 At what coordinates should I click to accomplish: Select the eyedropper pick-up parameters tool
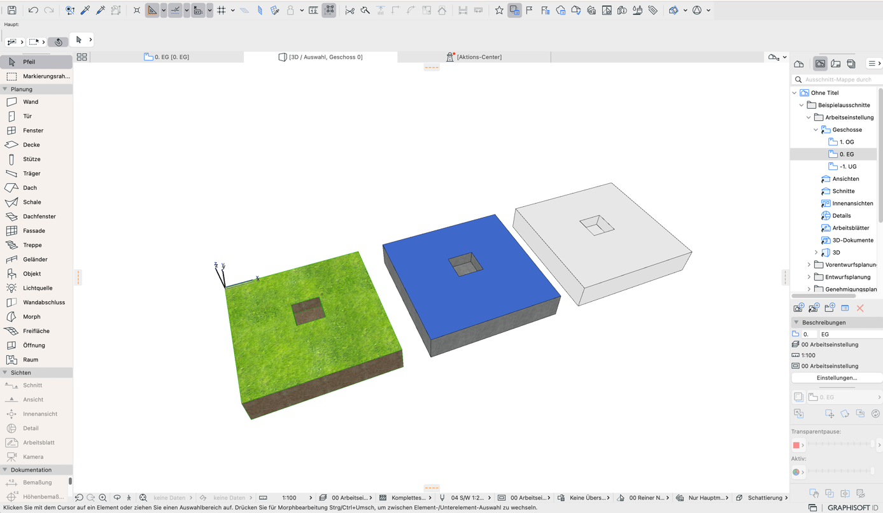tap(85, 10)
